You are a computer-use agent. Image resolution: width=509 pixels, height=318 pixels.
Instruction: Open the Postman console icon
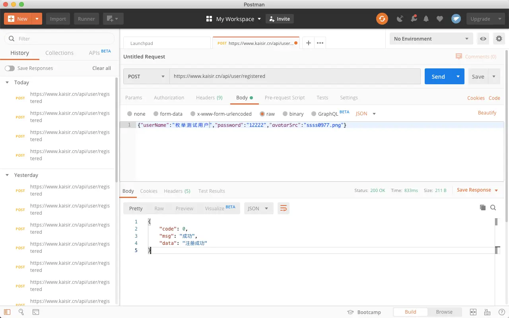pyautogui.click(x=36, y=312)
